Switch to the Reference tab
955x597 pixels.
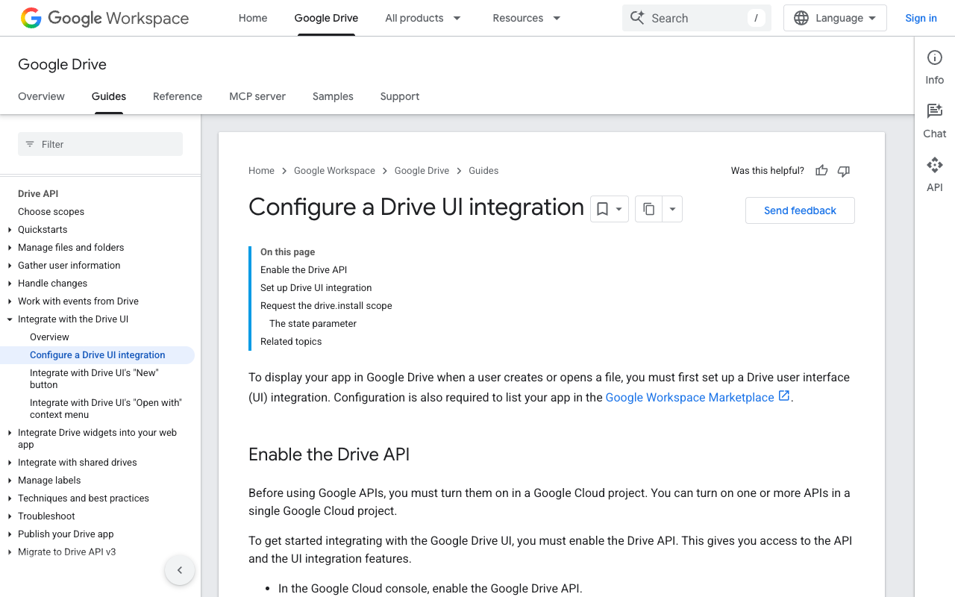tap(178, 96)
